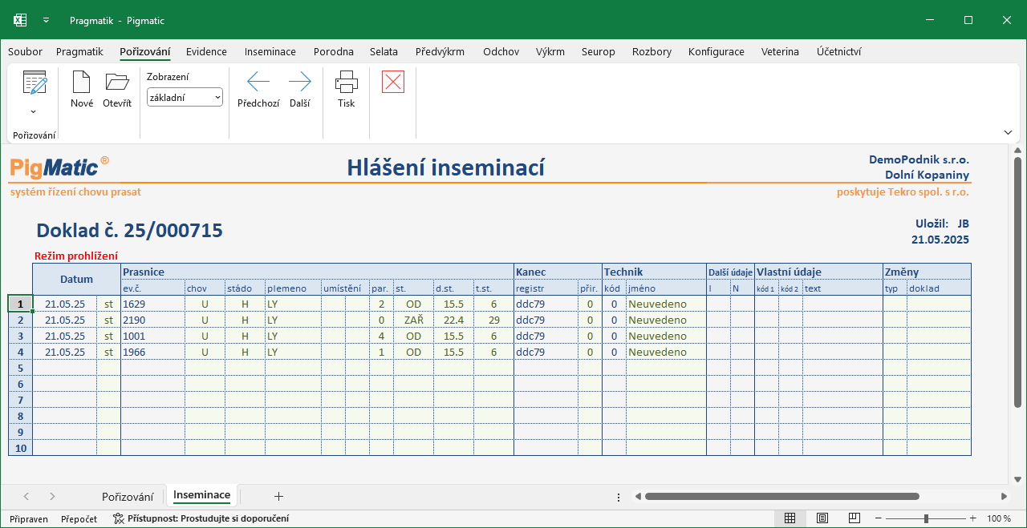This screenshot has height=528, width=1027.
Task: Select ev.č. cell 1966
Action: [x=152, y=352]
